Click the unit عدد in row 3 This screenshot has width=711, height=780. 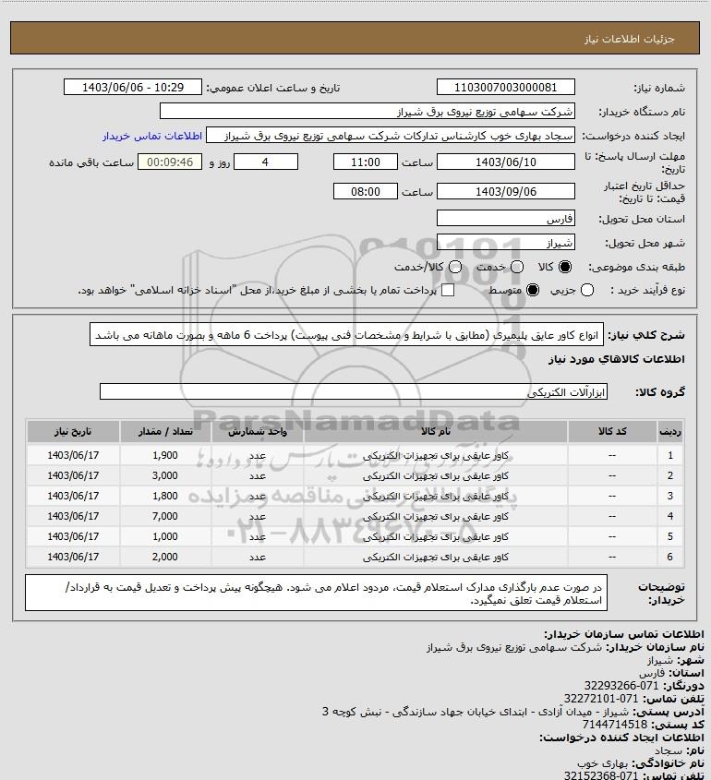point(258,497)
